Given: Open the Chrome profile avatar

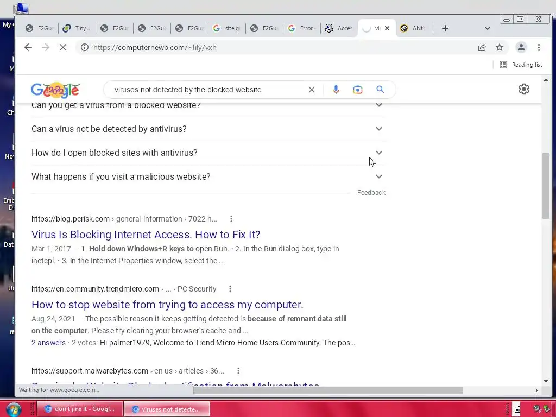Looking at the screenshot, I should 521,48.
